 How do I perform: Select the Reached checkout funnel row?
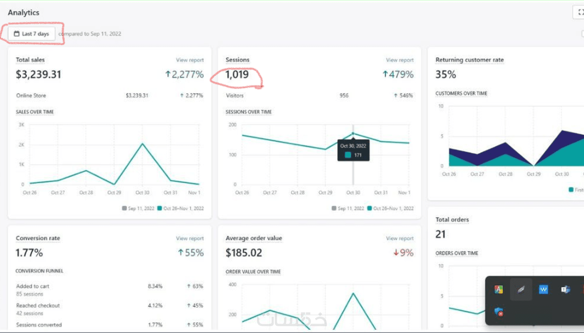110,309
